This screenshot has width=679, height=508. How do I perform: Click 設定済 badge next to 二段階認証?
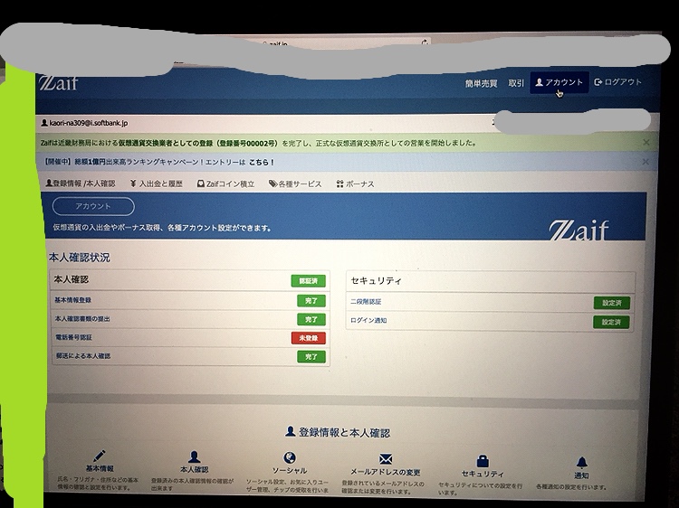[x=611, y=303]
